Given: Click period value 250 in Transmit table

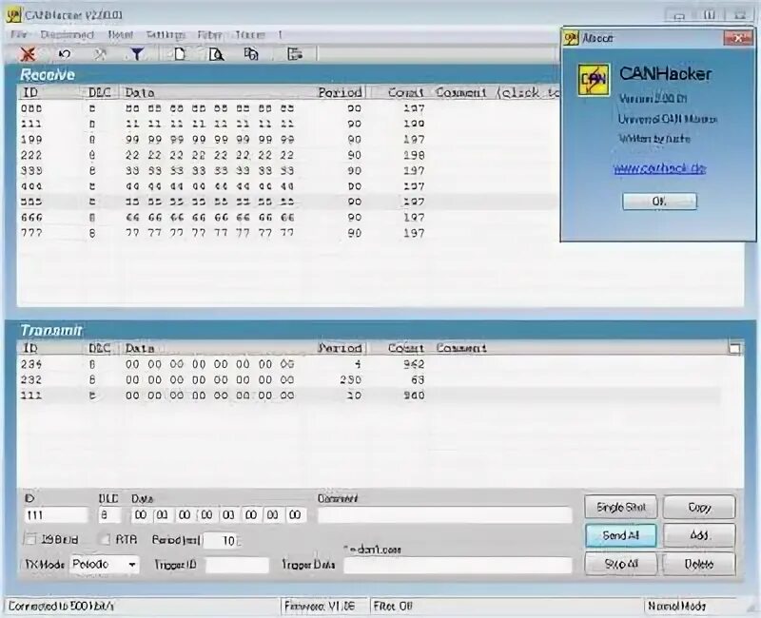Looking at the screenshot, I should click(x=350, y=379).
